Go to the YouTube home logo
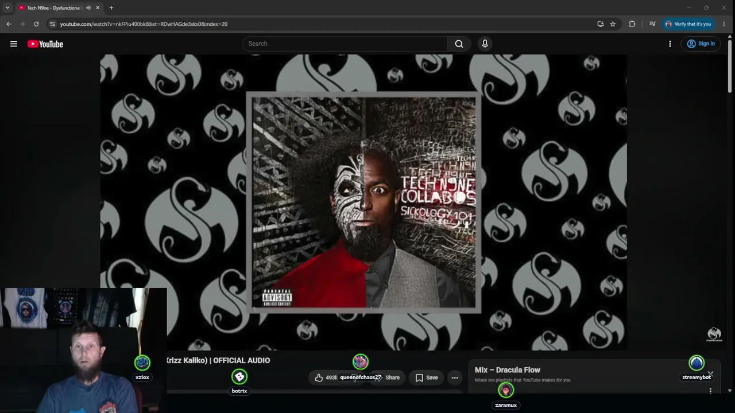This screenshot has width=735, height=413. pos(45,44)
